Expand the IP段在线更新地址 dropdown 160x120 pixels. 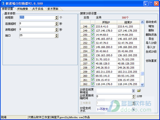(x=133, y=91)
